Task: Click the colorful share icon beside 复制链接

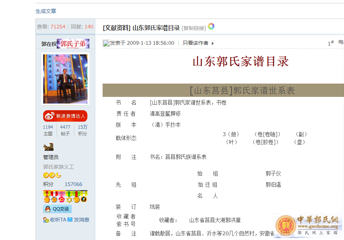Action: (211, 26)
